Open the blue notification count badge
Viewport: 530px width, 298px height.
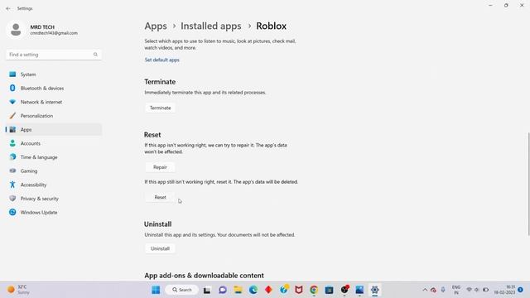520,290
